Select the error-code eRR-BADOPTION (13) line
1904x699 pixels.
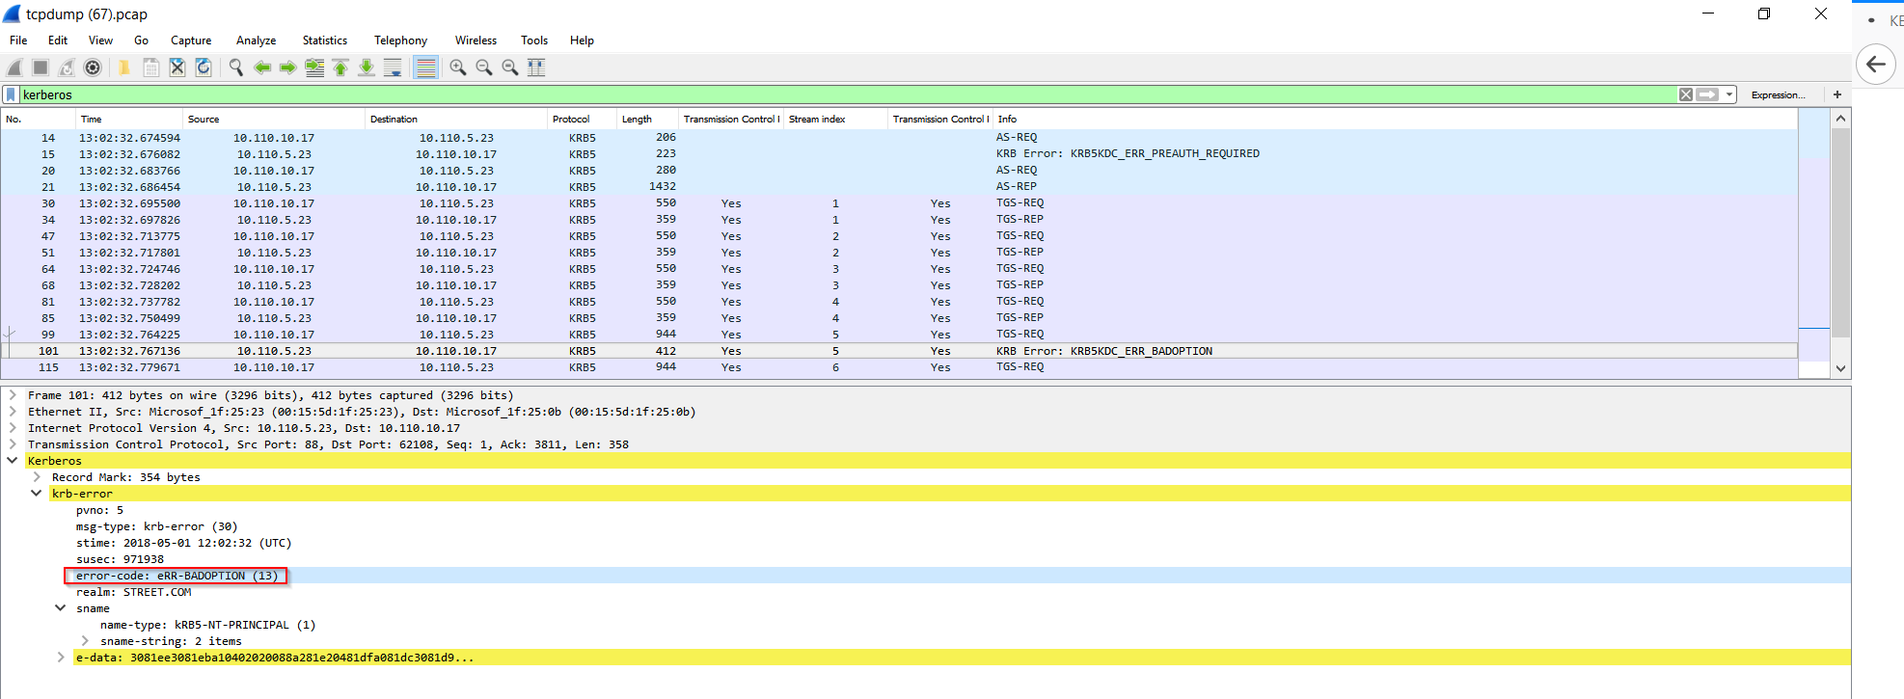point(177,576)
